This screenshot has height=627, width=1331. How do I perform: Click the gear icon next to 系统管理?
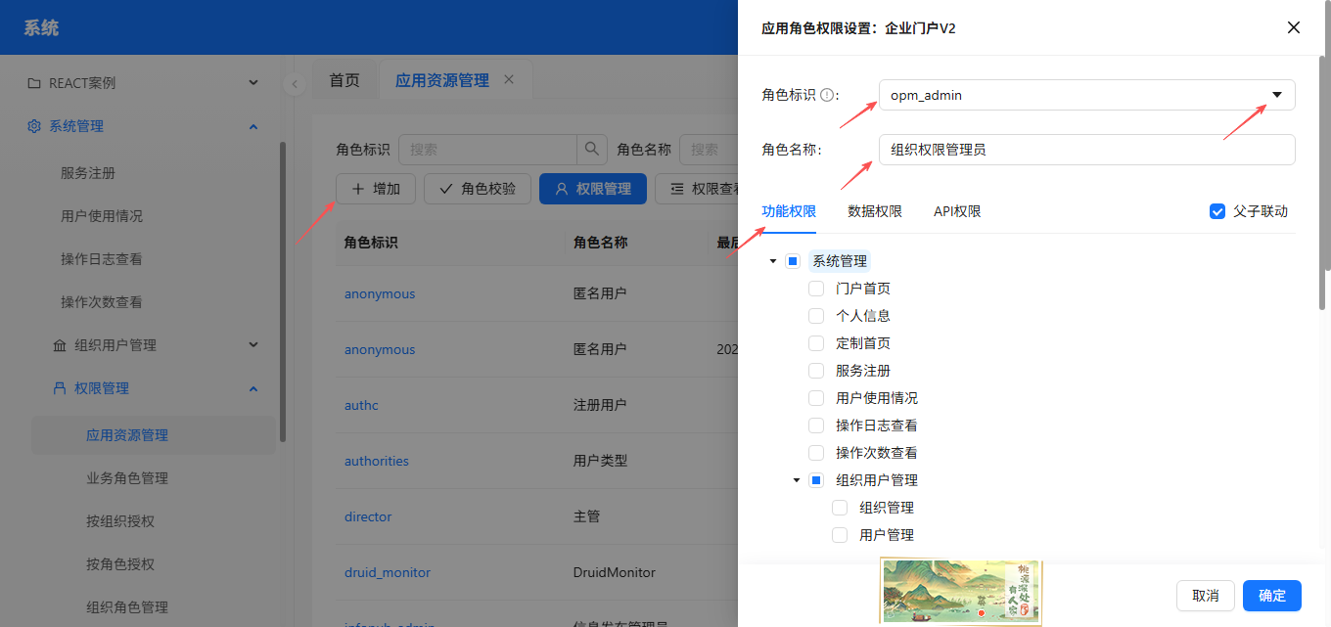click(34, 126)
